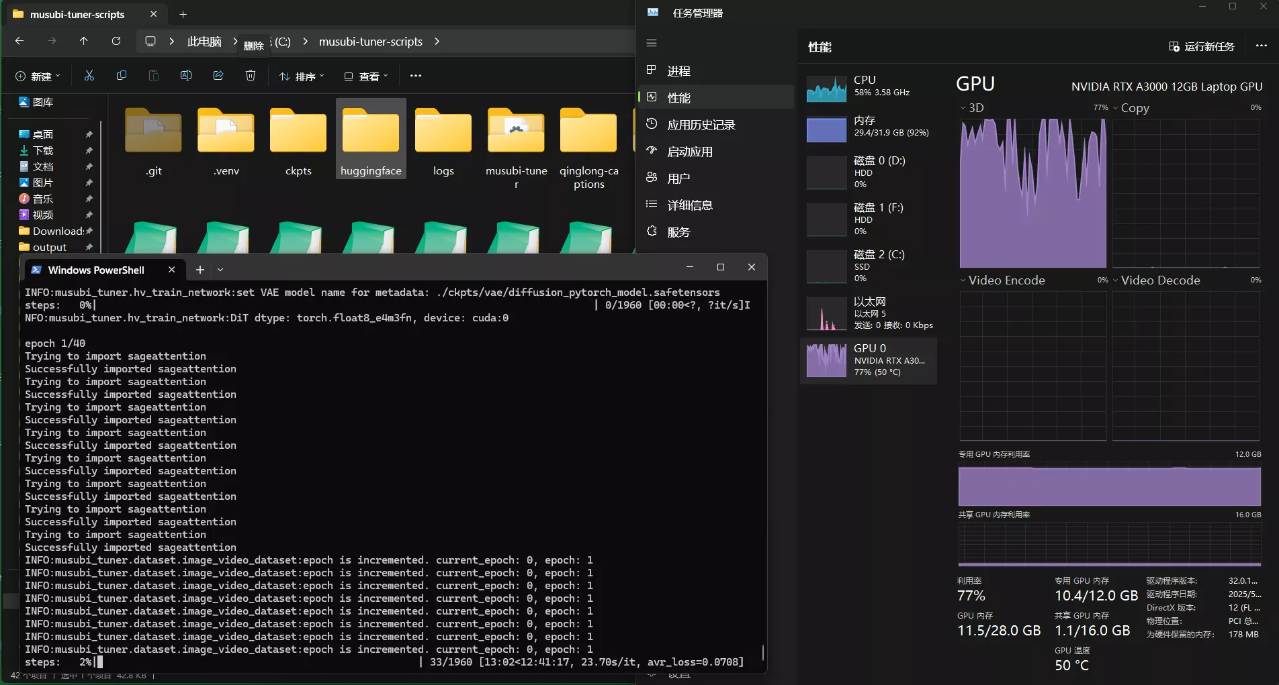1279x685 pixels.
Task: Refresh the Explorer folder view
Action: (116, 41)
